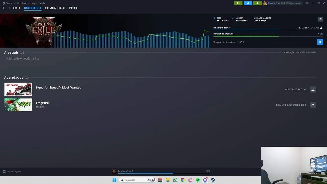Click the Steam taskbar icon
327x184 pixels.
click(213, 180)
